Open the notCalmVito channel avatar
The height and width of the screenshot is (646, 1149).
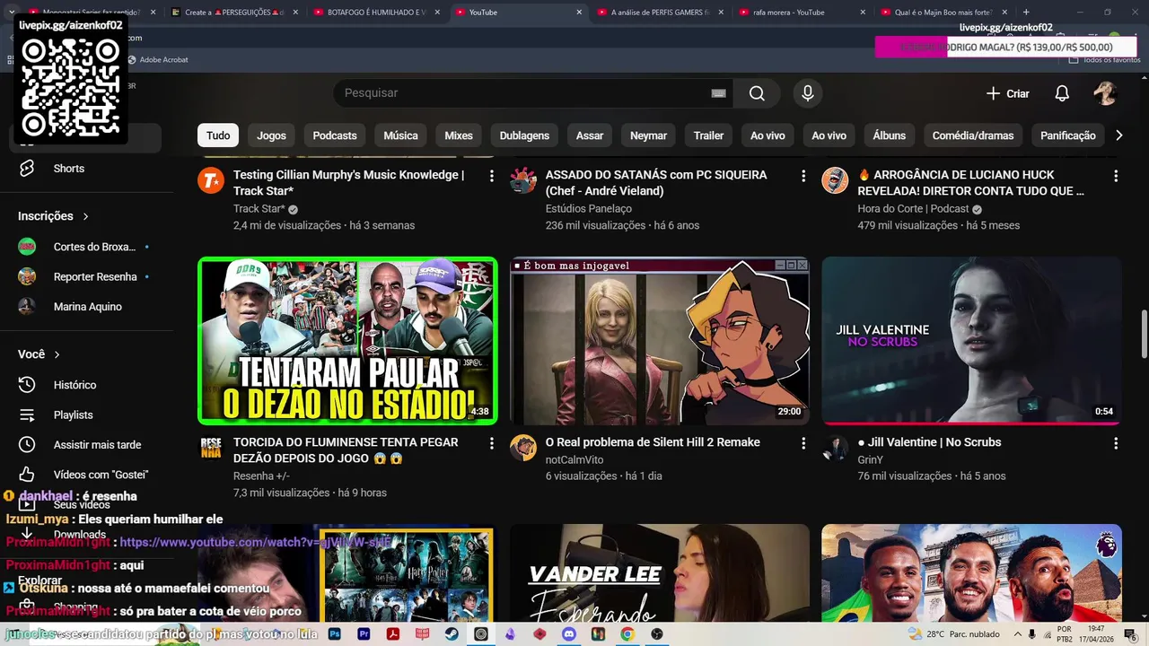523,448
